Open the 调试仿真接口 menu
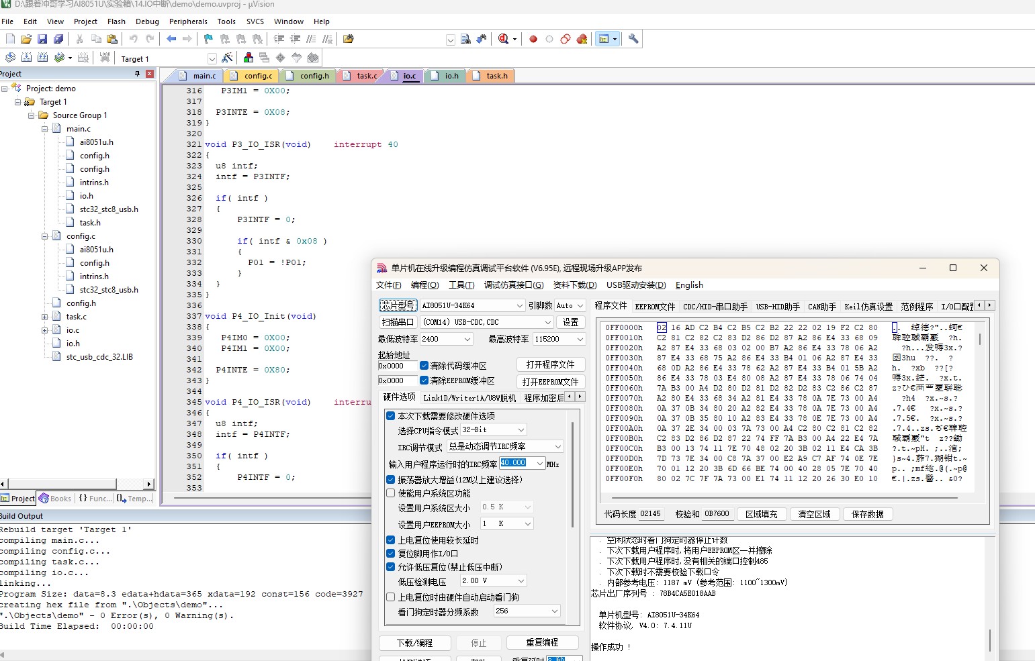The image size is (1035, 661). click(x=514, y=285)
